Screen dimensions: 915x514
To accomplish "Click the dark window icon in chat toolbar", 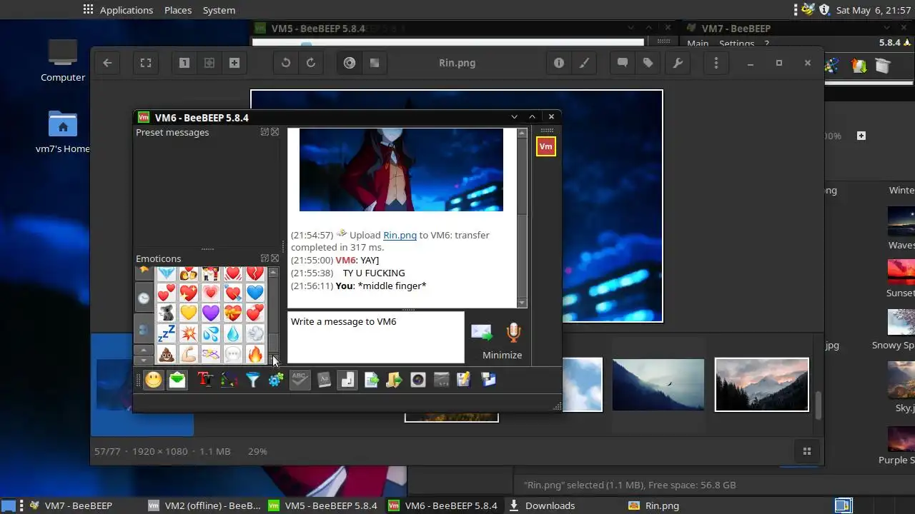I will click(441, 380).
